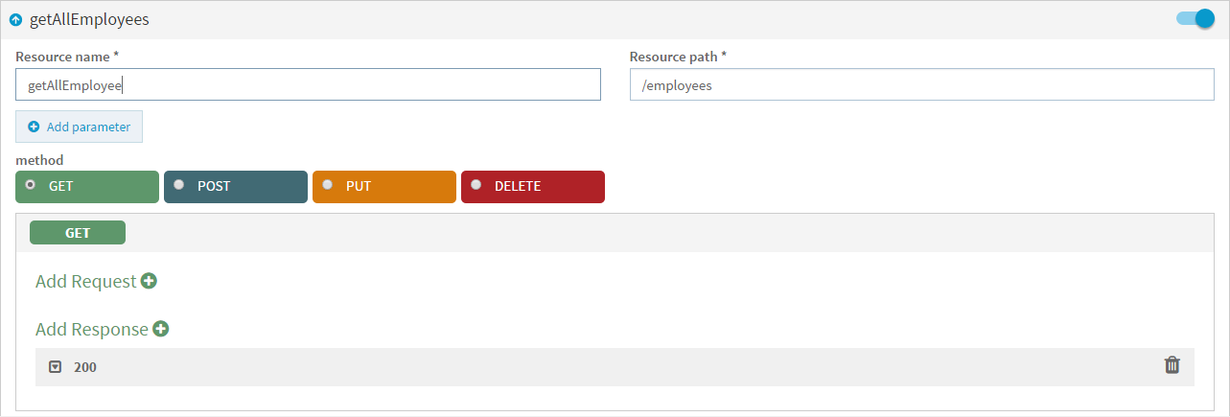Click the Add parameter button
Viewport: 1230px width, 417px height.
point(79,127)
